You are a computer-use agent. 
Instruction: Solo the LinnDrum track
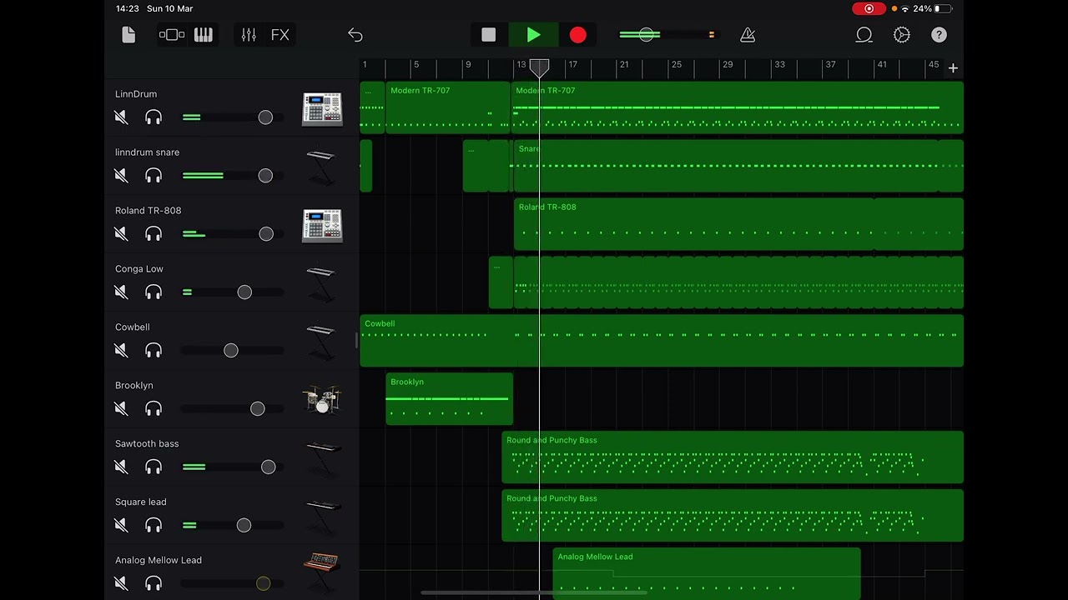pyautogui.click(x=154, y=117)
